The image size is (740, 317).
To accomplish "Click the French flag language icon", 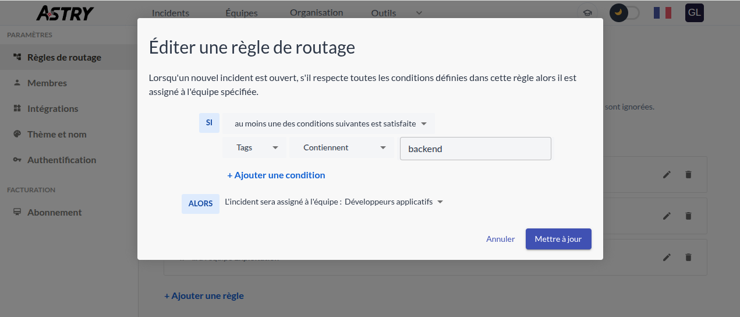I will pos(662,13).
